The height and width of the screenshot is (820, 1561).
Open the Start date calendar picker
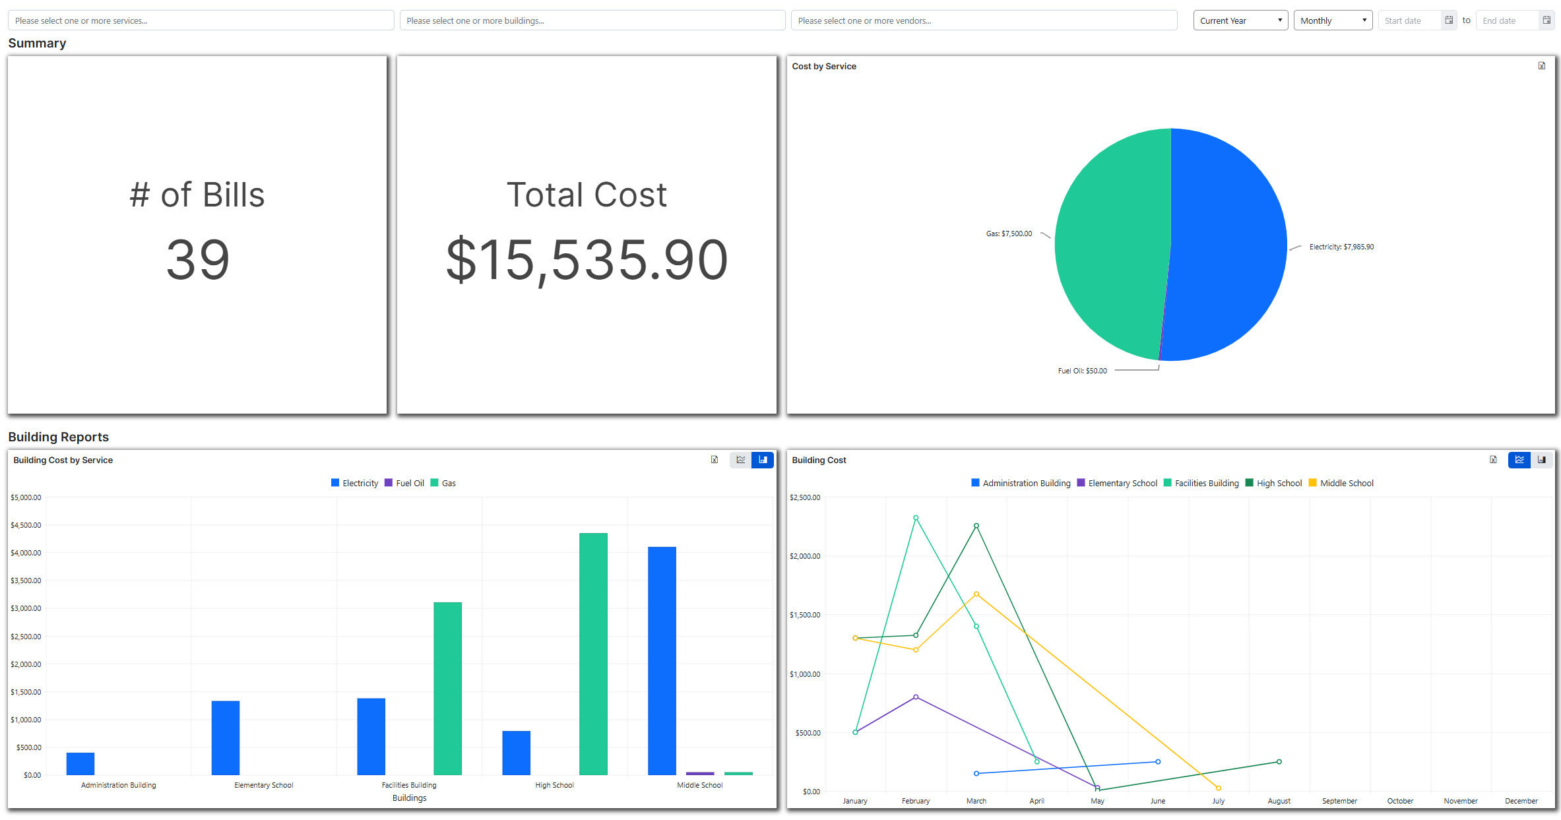tap(1448, 20)
